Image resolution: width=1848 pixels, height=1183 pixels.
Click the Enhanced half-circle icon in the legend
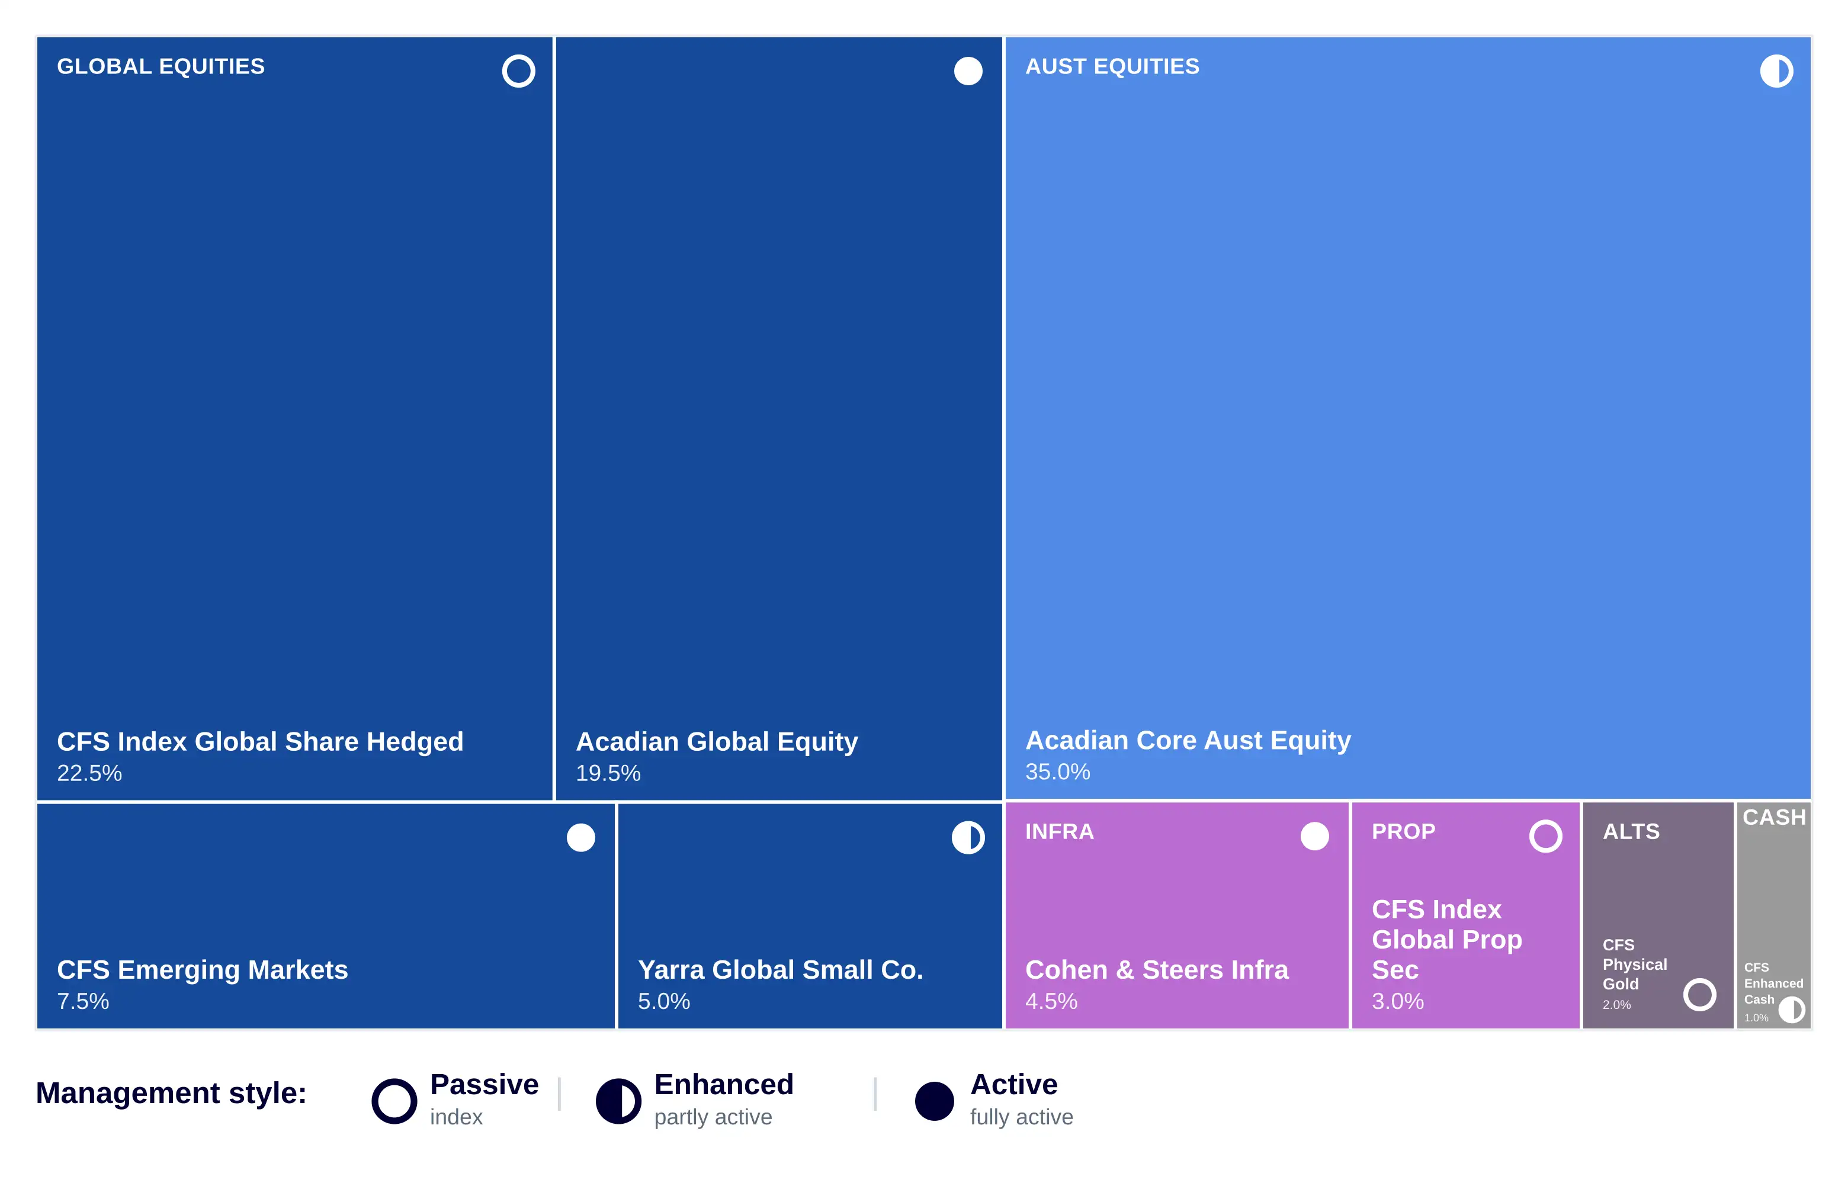pos(618,1101)
